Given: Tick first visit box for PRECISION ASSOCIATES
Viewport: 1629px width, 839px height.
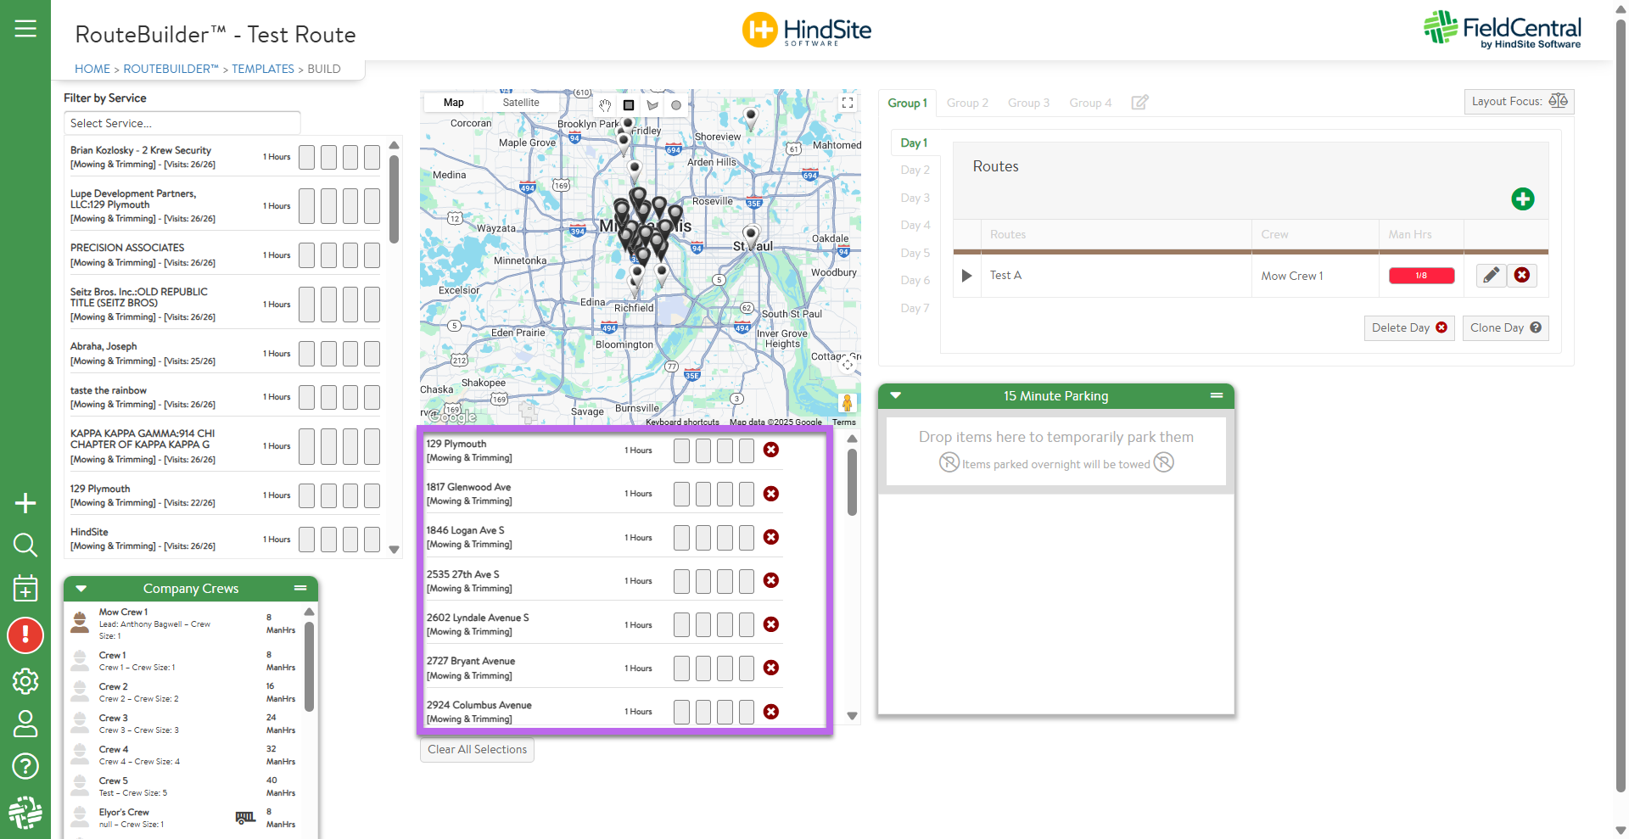Looking at the screenshot, I should pos(306,255).
